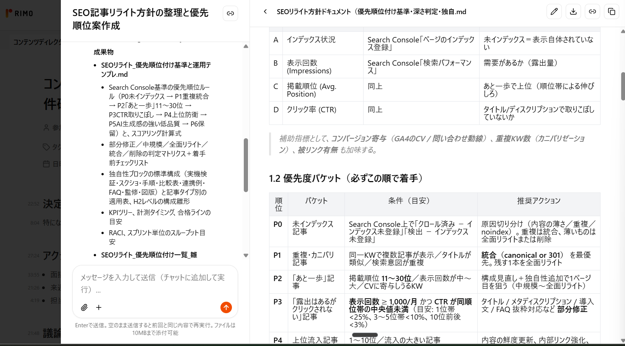Click the file name SEOリライト方針ドキュメント
This screenshot has width=625, height=346.
371,11
